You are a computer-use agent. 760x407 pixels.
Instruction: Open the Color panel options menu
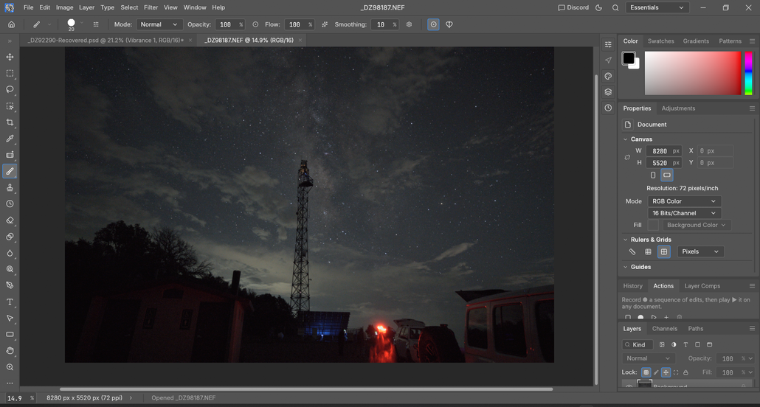(752, 41)
